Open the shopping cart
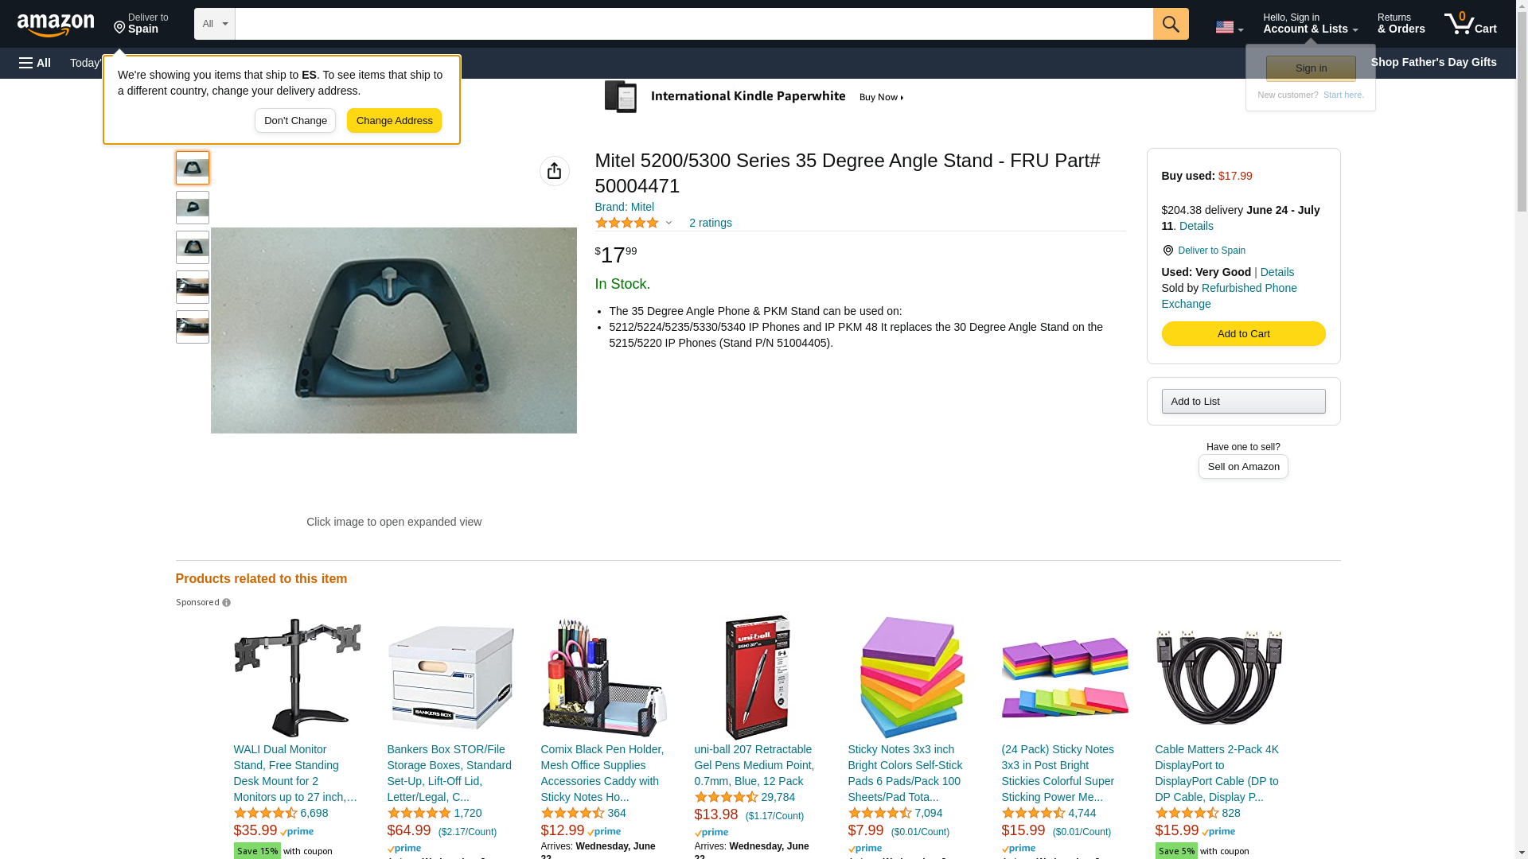 [x=1470, y=24]
